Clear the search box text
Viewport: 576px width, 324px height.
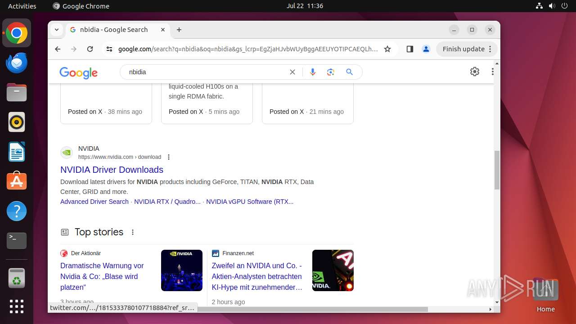292,72
